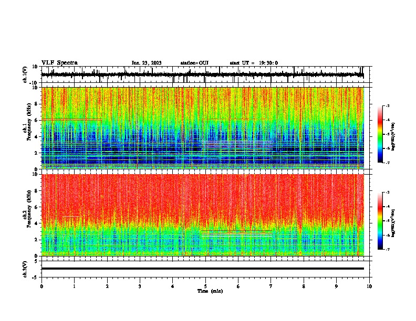The image size is (416, 321).
Task: Click the ch.2 spectrogram color scale bar
Action: pyautogui.click(x=380, y=221)
